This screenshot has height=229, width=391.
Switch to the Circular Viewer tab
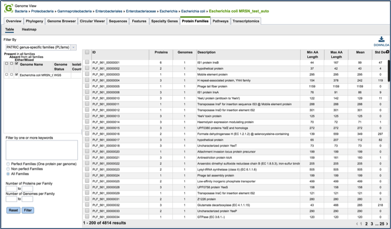coord(92,21)
